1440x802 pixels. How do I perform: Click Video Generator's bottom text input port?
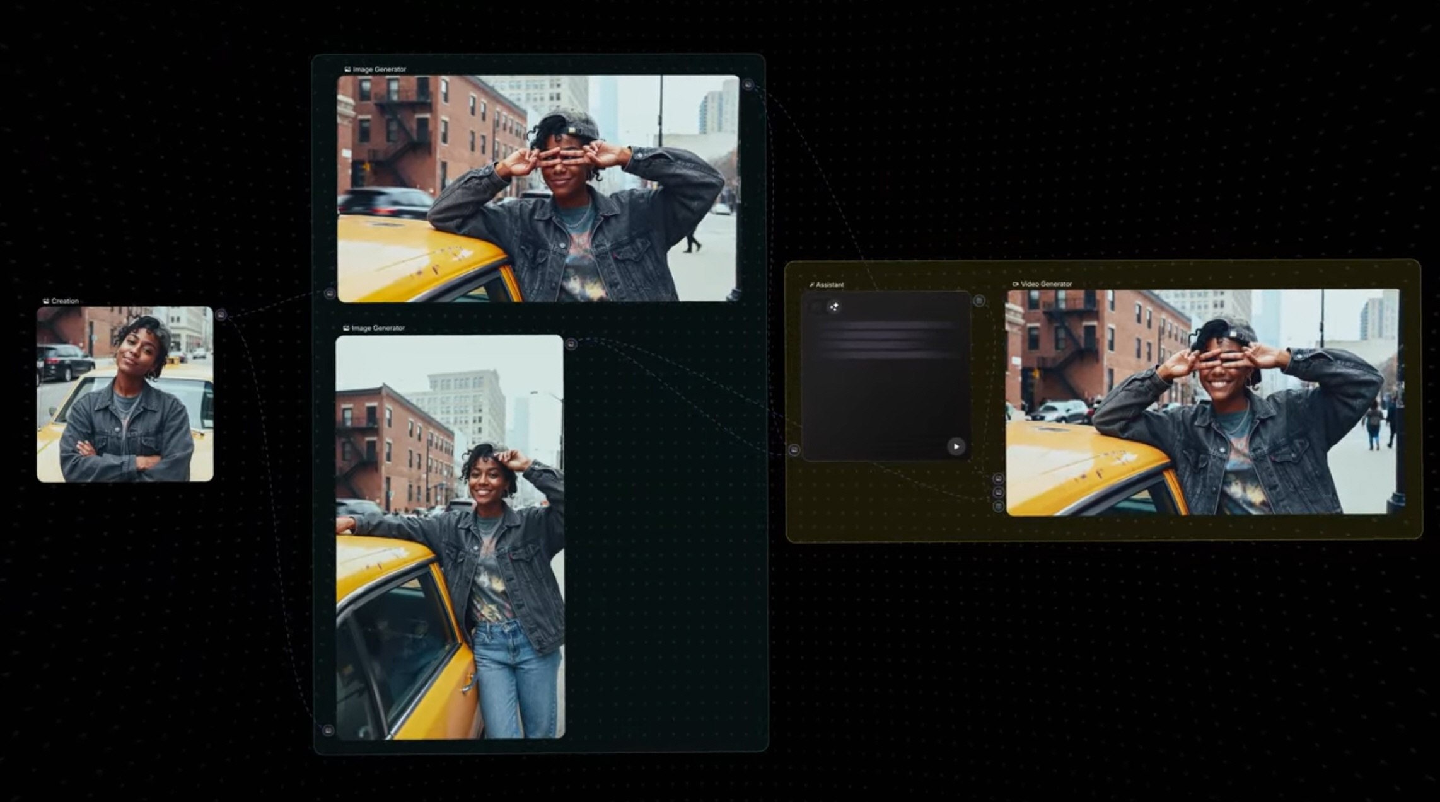tap(998, 507)
